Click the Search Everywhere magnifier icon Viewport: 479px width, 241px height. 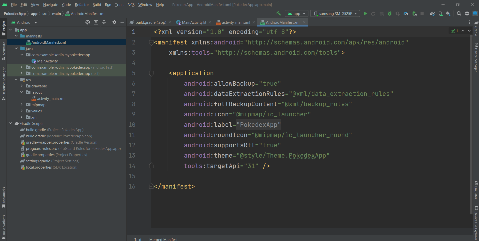coord(459,14)
